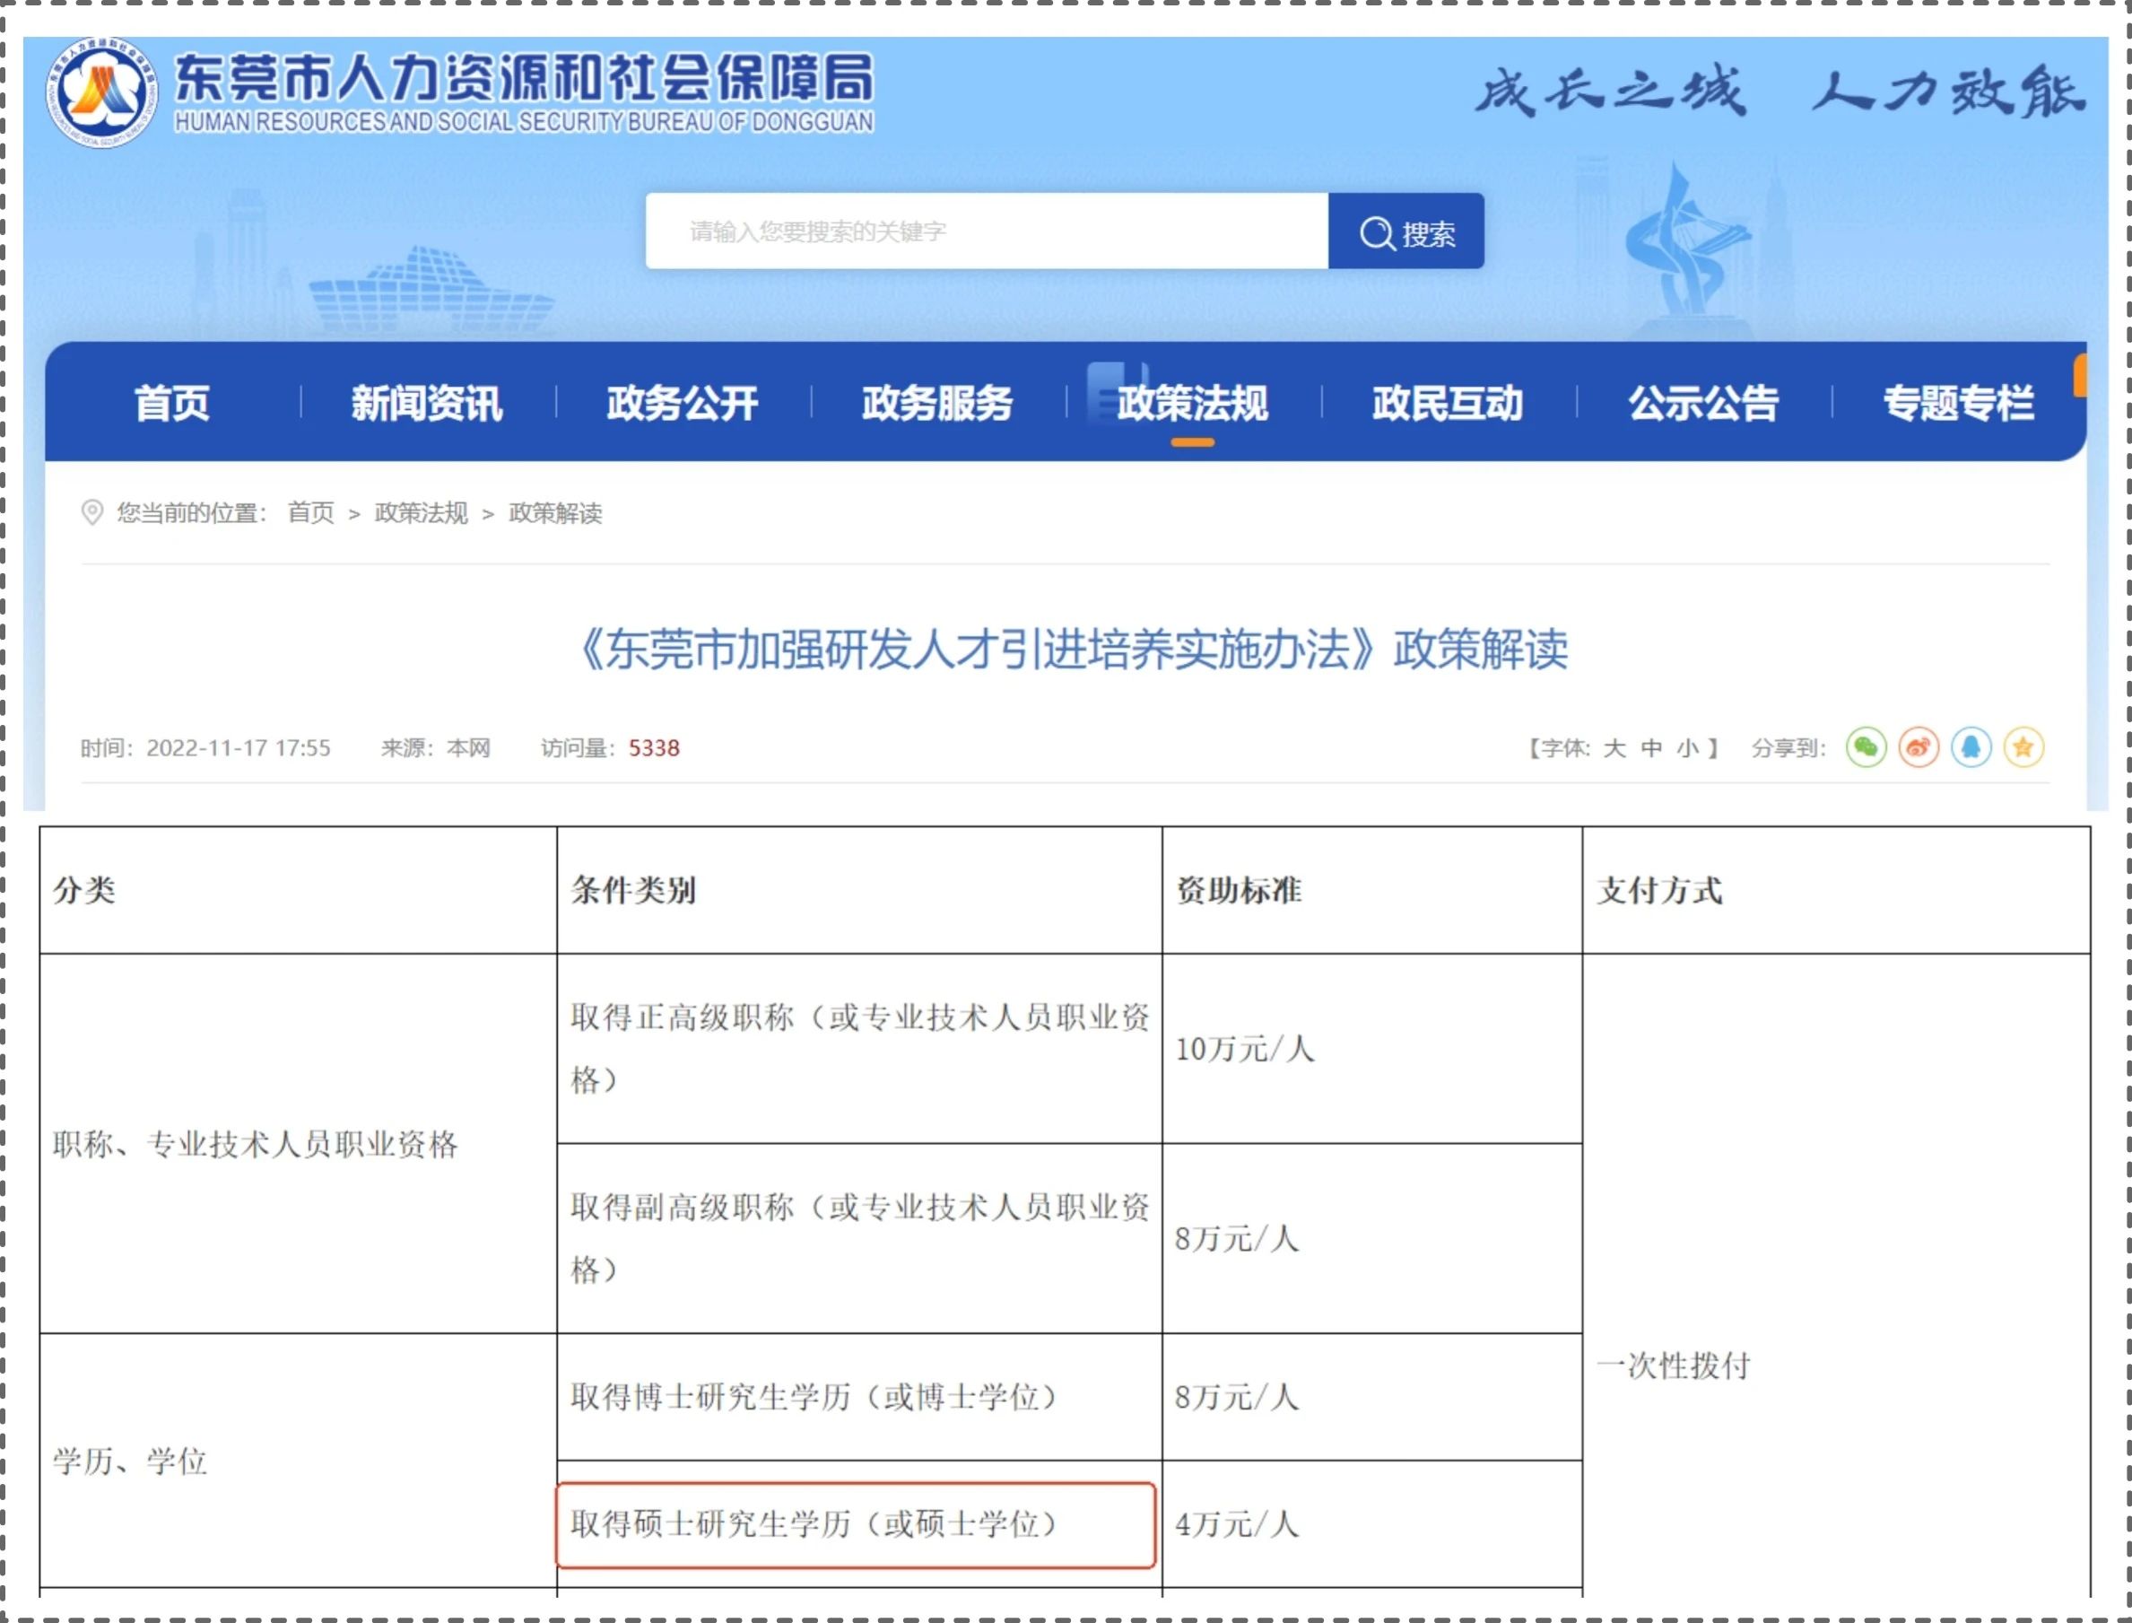Focus the keyword search input field
The width and height of the screenshot is (2132, 1623).
(x=985, y=231)
